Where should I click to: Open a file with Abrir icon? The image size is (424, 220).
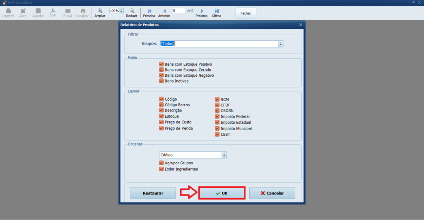(x=23, y=11)
